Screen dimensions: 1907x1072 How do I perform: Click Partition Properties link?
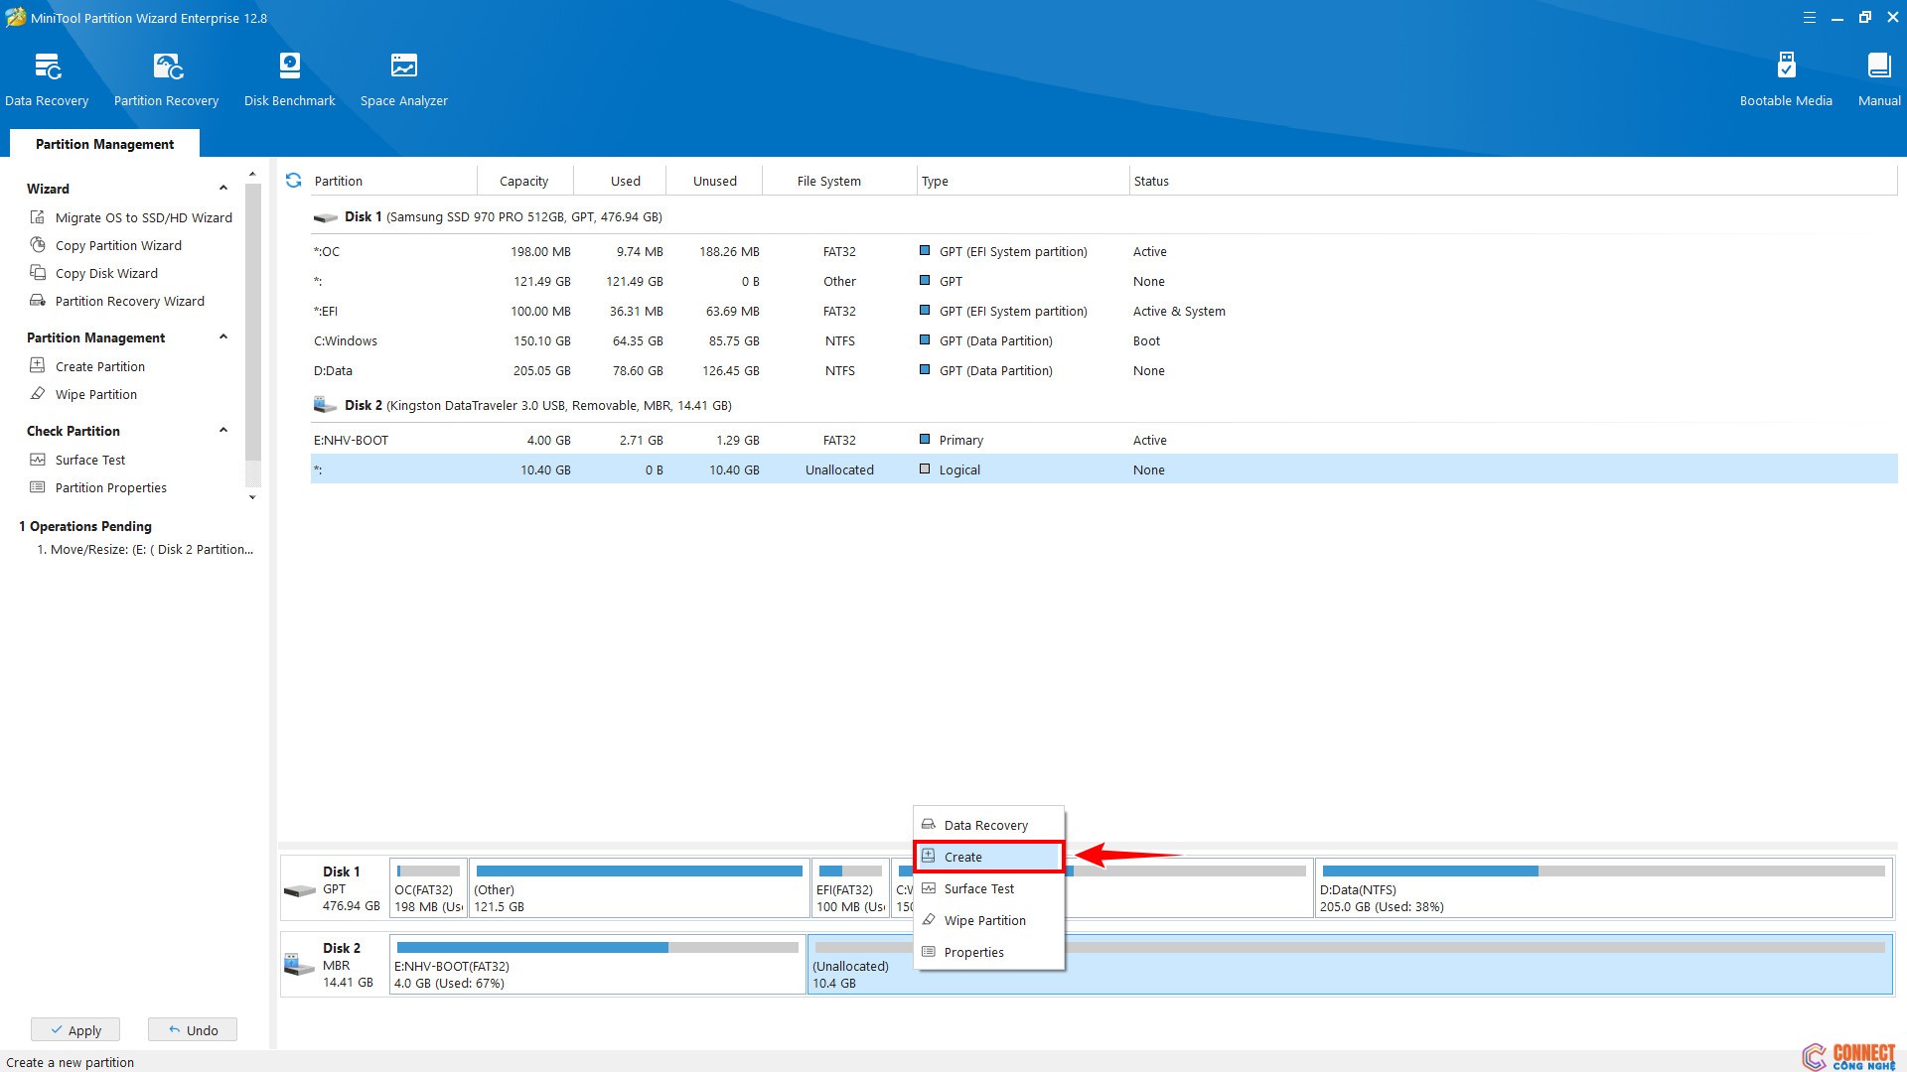click(x=111, y=487)
